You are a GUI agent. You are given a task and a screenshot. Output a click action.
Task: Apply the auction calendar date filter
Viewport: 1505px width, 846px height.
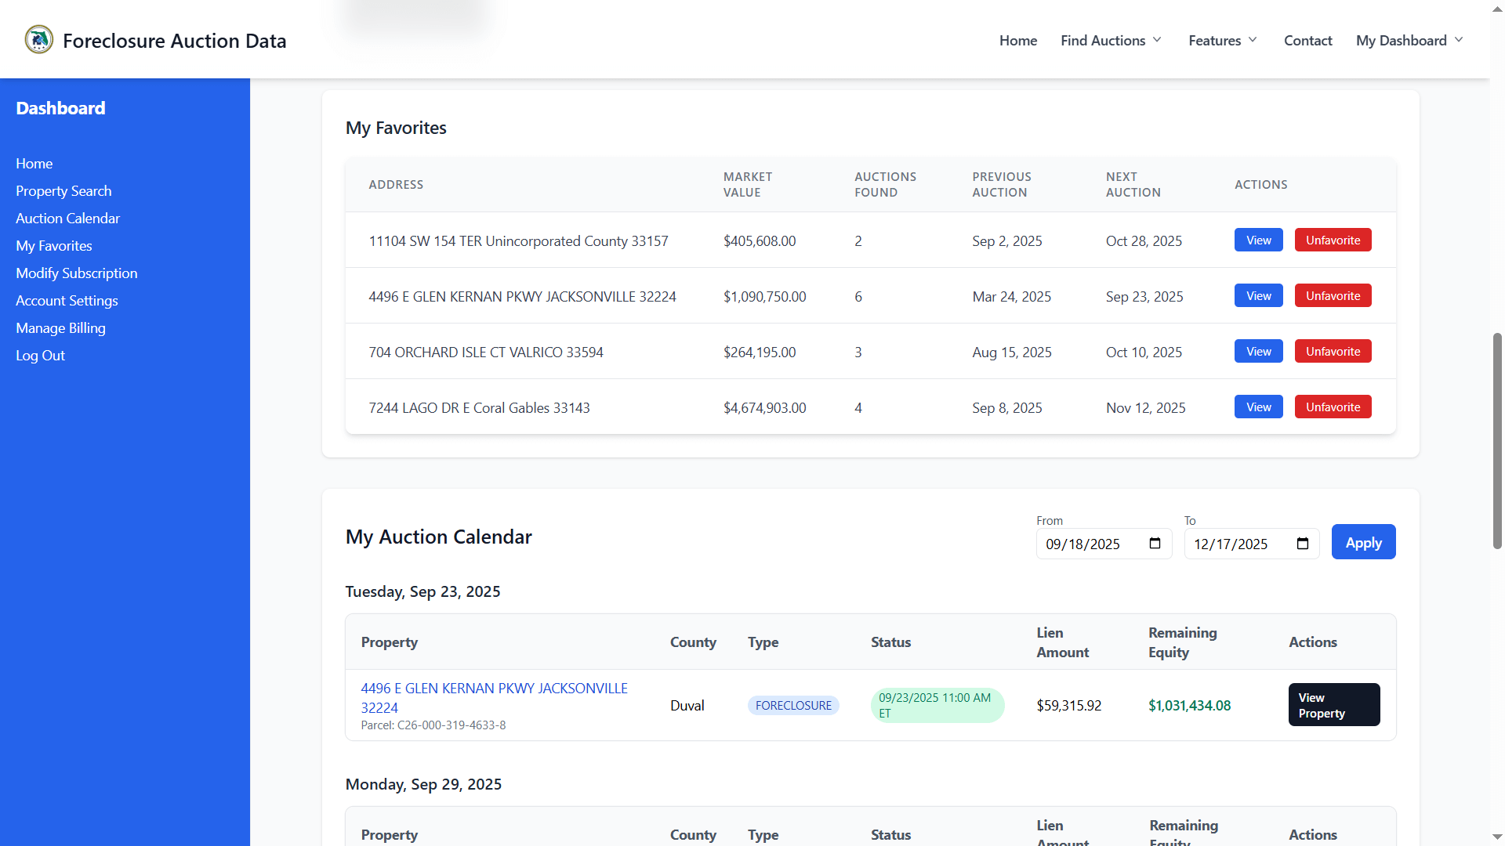[x=1363, y=541]
